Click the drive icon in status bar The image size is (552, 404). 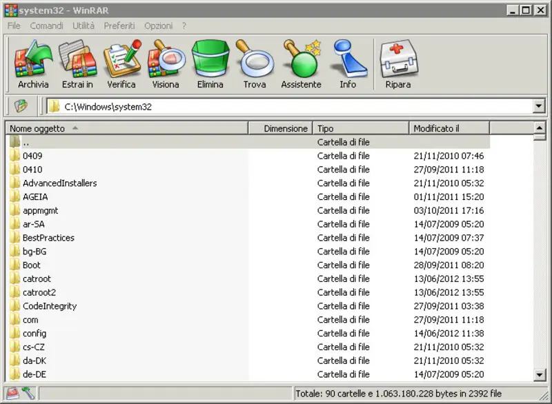[12, 393]
